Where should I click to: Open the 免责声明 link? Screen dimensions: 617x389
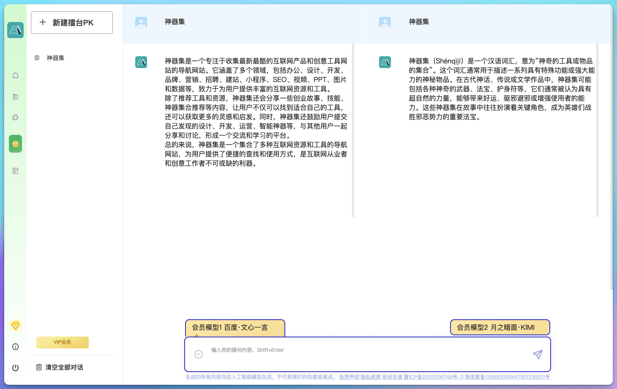tap(349, 377)
